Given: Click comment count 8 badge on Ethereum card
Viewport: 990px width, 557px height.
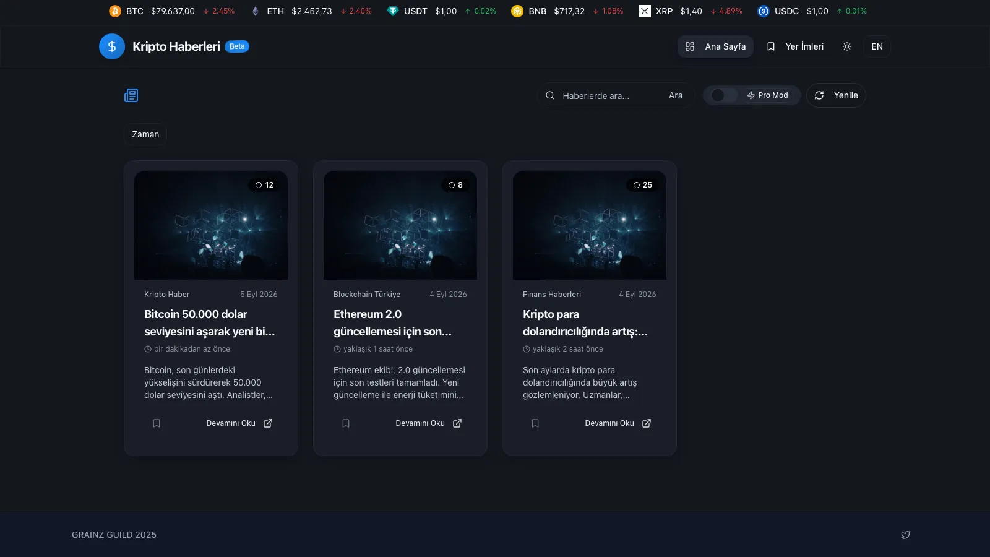Looking at the screenshot, I should (455, 185).
